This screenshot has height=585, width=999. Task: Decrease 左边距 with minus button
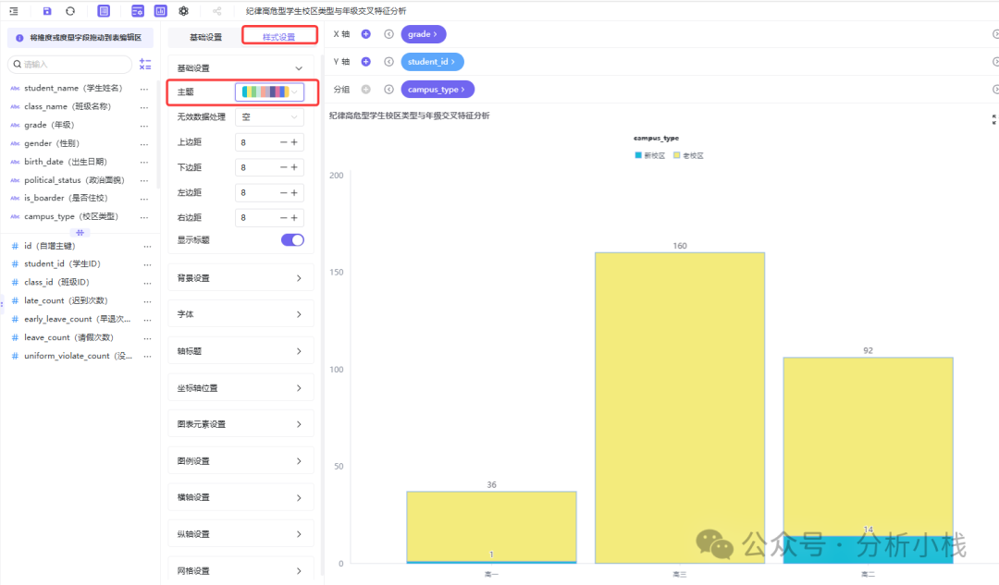284,193
